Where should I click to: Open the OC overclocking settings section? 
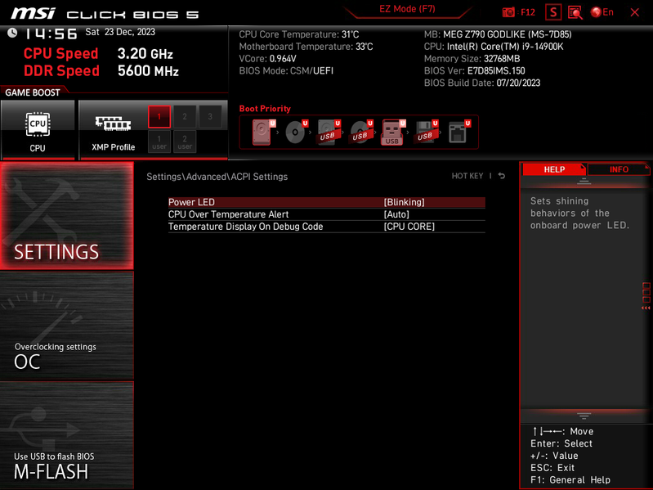click(67, 325)
